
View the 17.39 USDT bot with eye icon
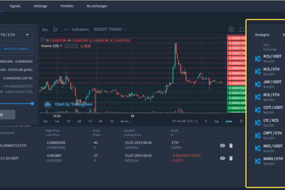click(222, 158)
